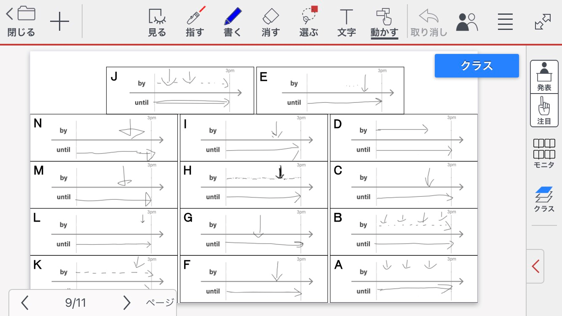The height and width of the screenshot is (316, 562).
Task: Select the 文字 text tool
Action: coord(346,22)
